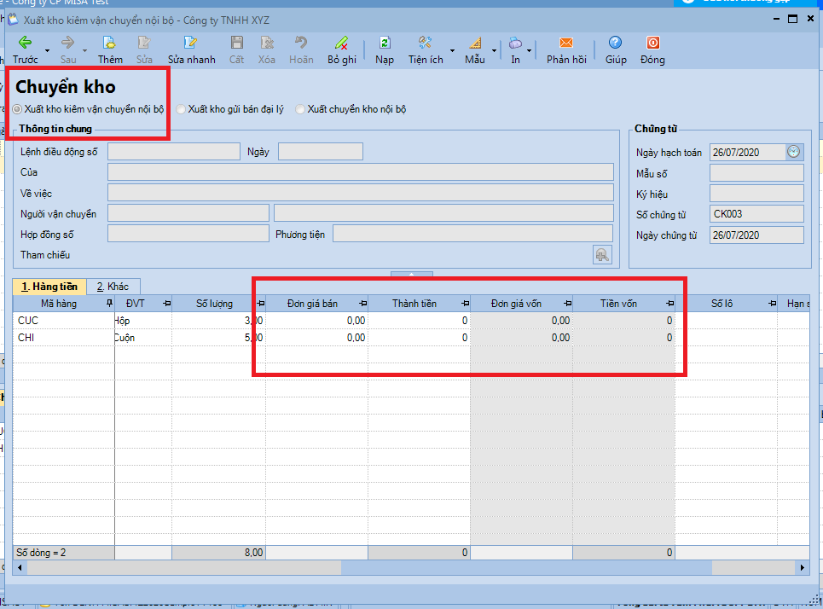Select Xuất kho gửi bán đại lý option
Image resolution: width=823 pixels, height=609 pixels.
click(x=181, y=109)
